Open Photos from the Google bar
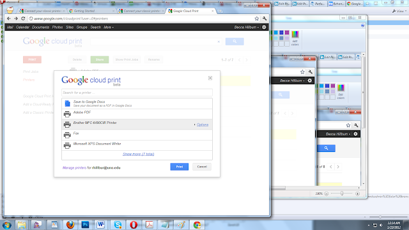Image resolution: width=409 pixels, height=230 pixels. (x=58, y=27)
